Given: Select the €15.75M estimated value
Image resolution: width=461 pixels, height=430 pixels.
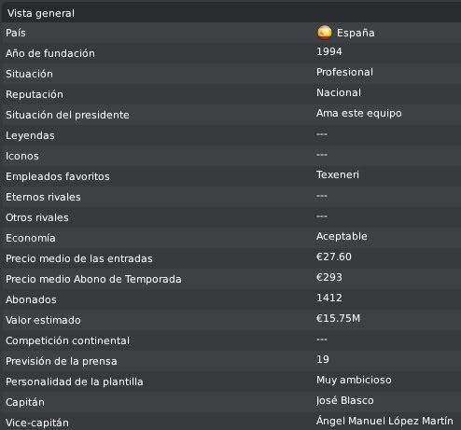Looking at the screenshot, I should 338,318.
